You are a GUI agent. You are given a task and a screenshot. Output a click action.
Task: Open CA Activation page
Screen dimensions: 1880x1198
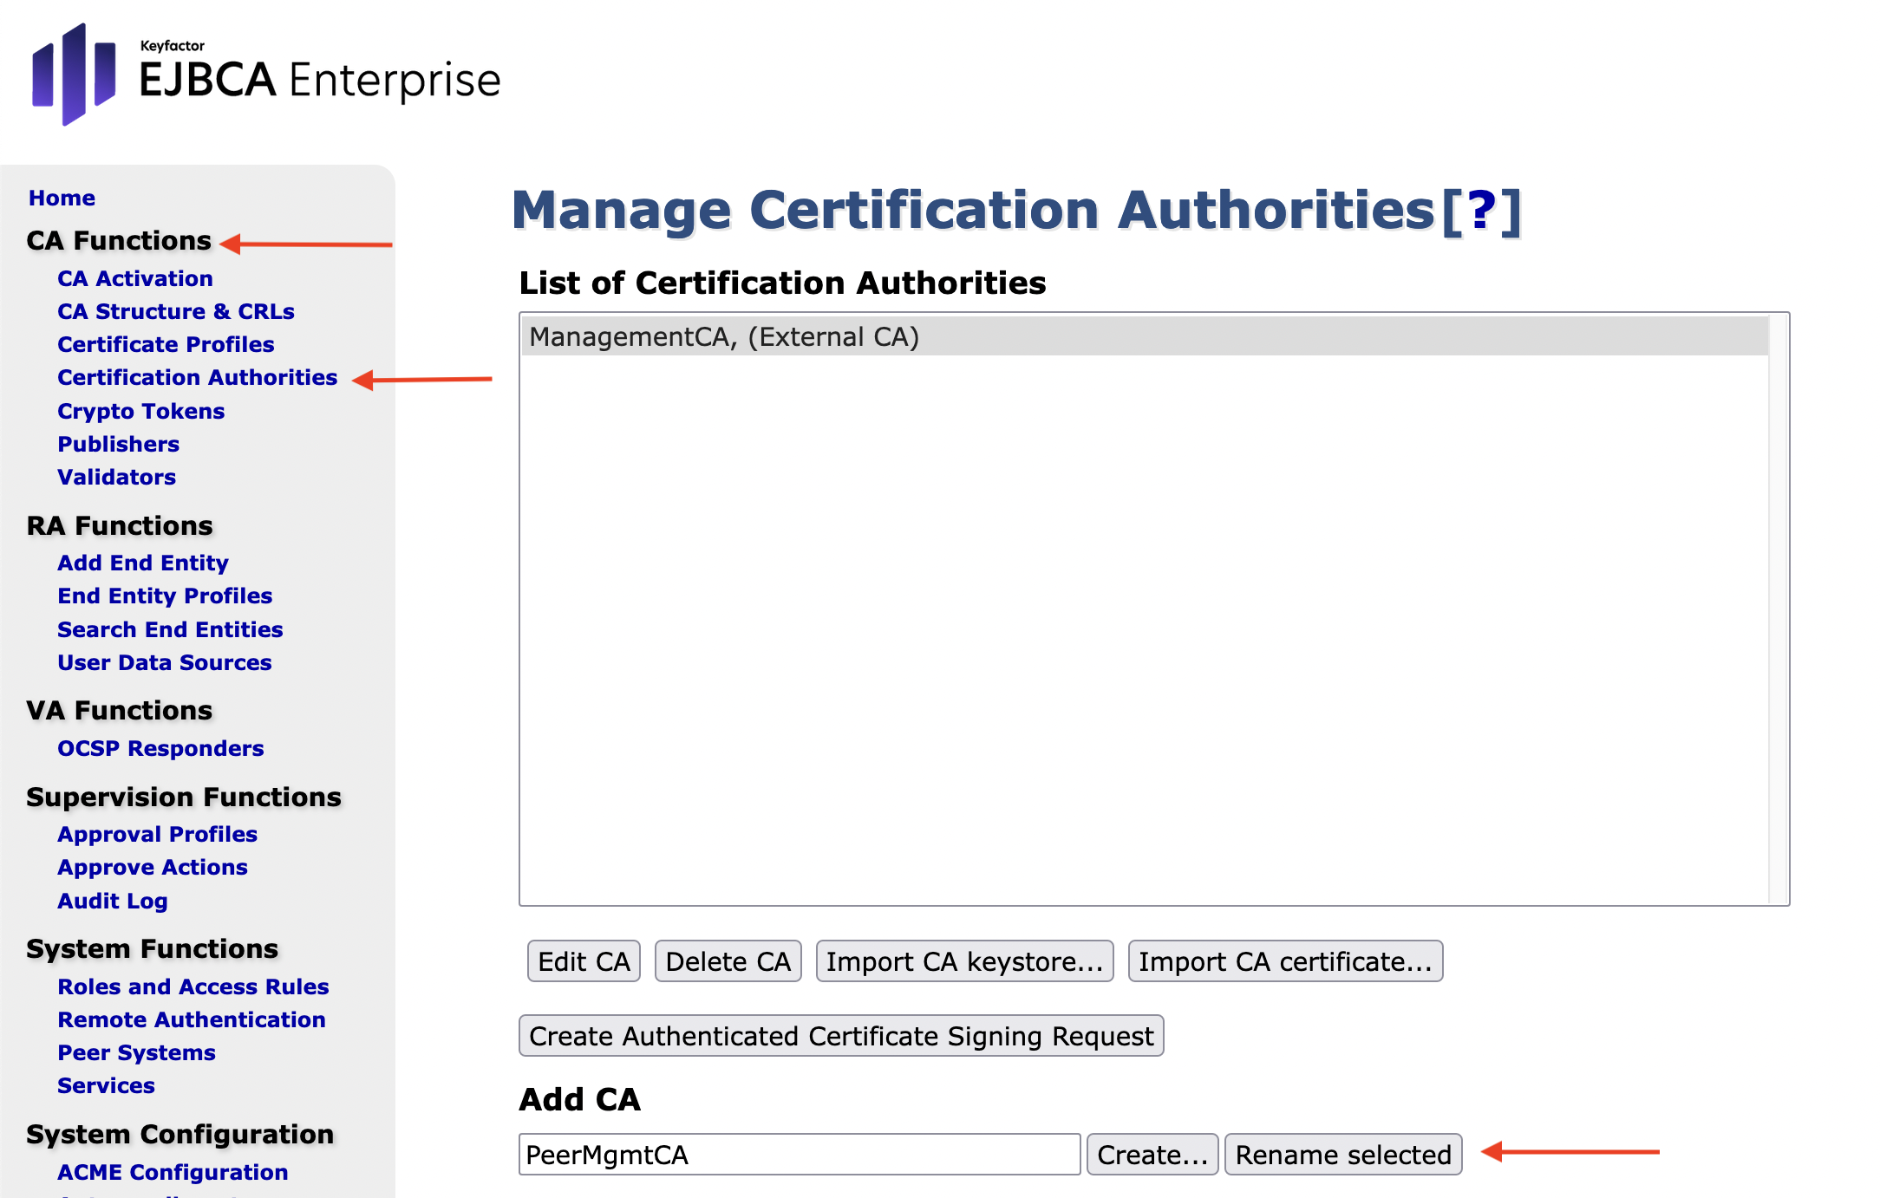coord(134,278)
